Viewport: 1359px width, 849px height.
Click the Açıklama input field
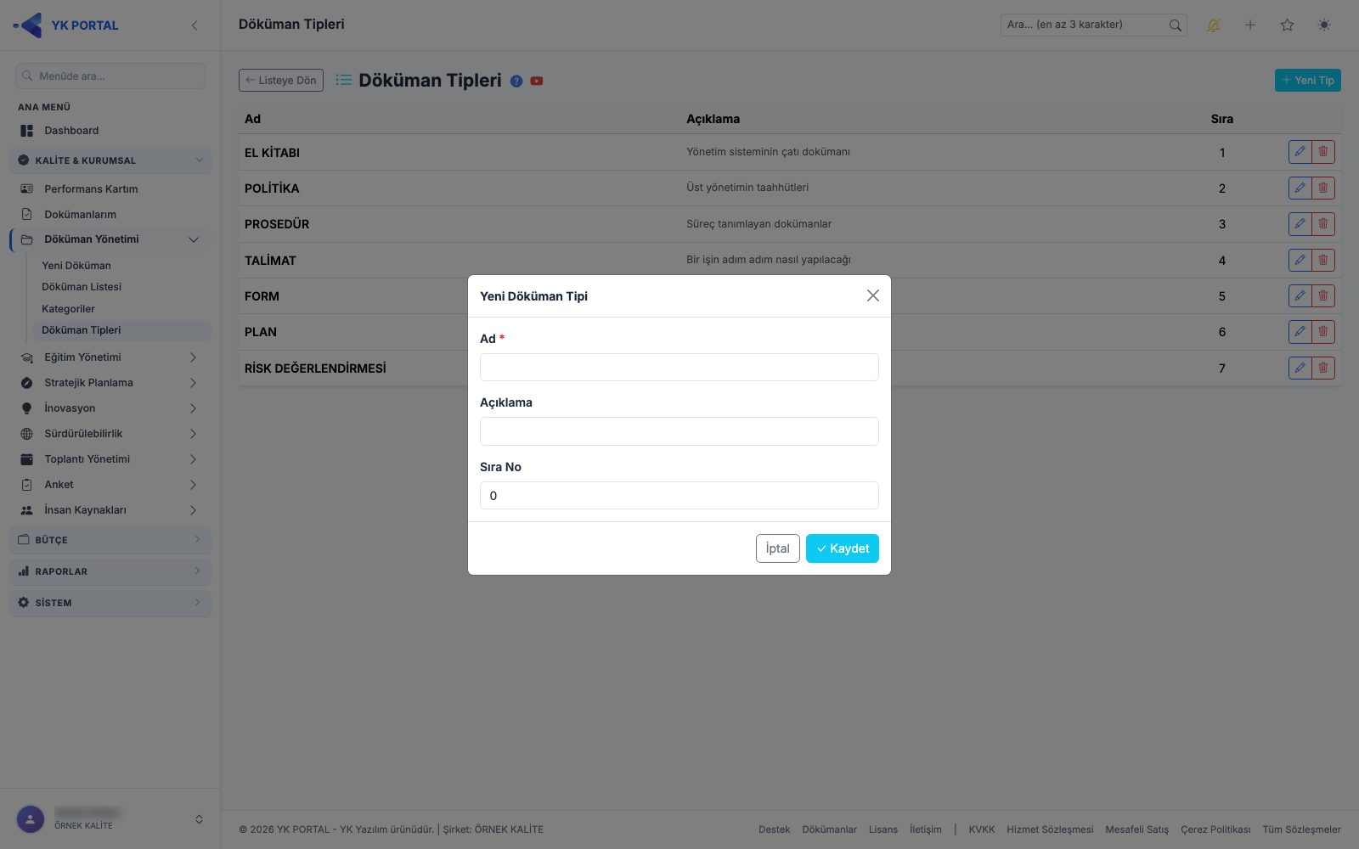(679, 431)
